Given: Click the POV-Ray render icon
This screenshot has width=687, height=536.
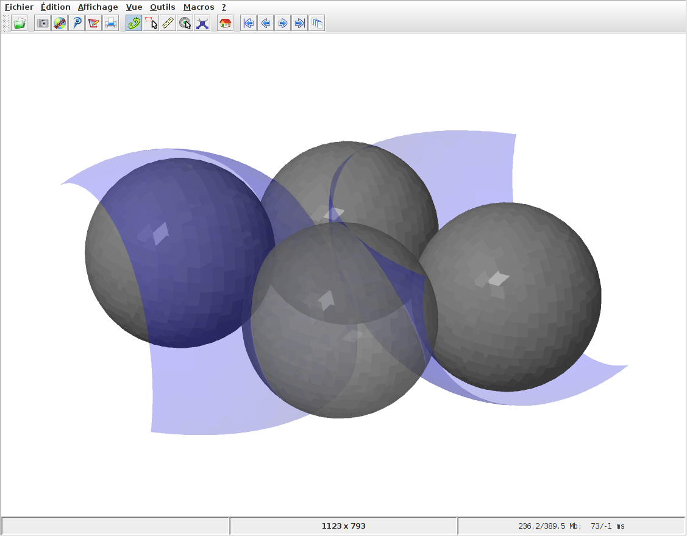Looking at the screenshot, I should click(76, 24).
